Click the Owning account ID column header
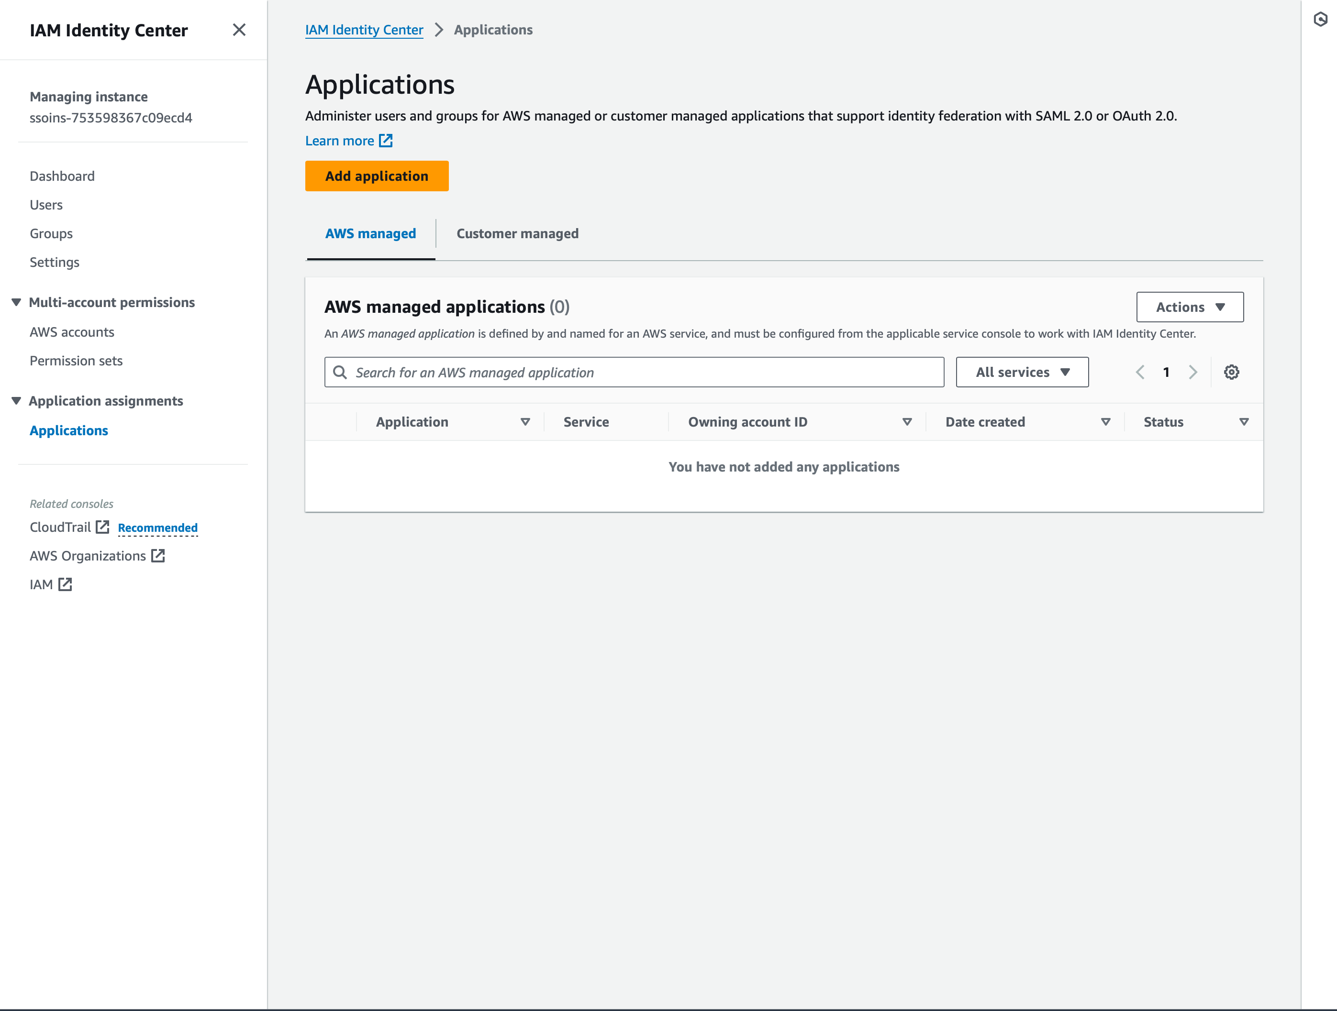The width and height of the screenshot is (1337, 1011). (747, 422)
